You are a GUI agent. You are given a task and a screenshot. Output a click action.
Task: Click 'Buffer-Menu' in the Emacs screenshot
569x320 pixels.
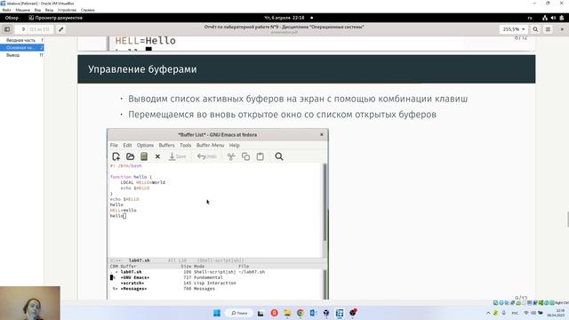point(211,145)
